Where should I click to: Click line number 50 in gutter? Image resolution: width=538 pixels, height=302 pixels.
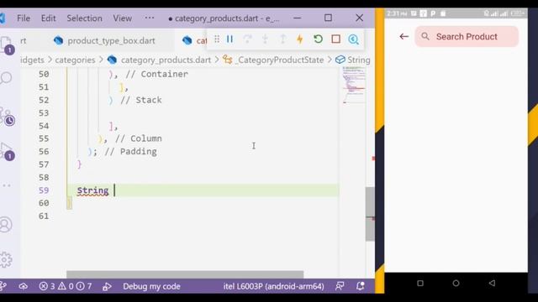coord(44,74)
